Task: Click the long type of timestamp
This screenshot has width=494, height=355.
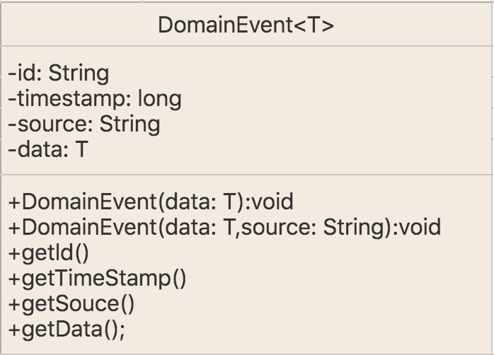Action: point(160,100)
